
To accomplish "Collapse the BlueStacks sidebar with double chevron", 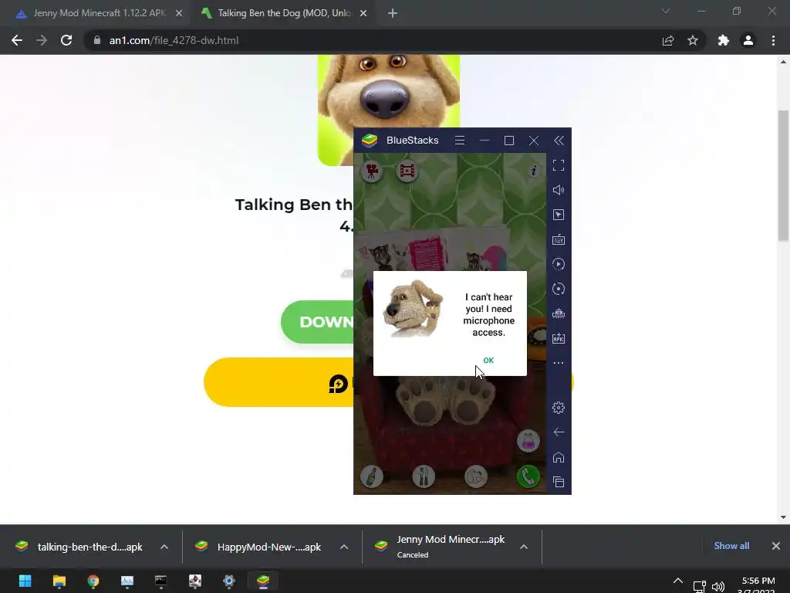I will (559, 141).
